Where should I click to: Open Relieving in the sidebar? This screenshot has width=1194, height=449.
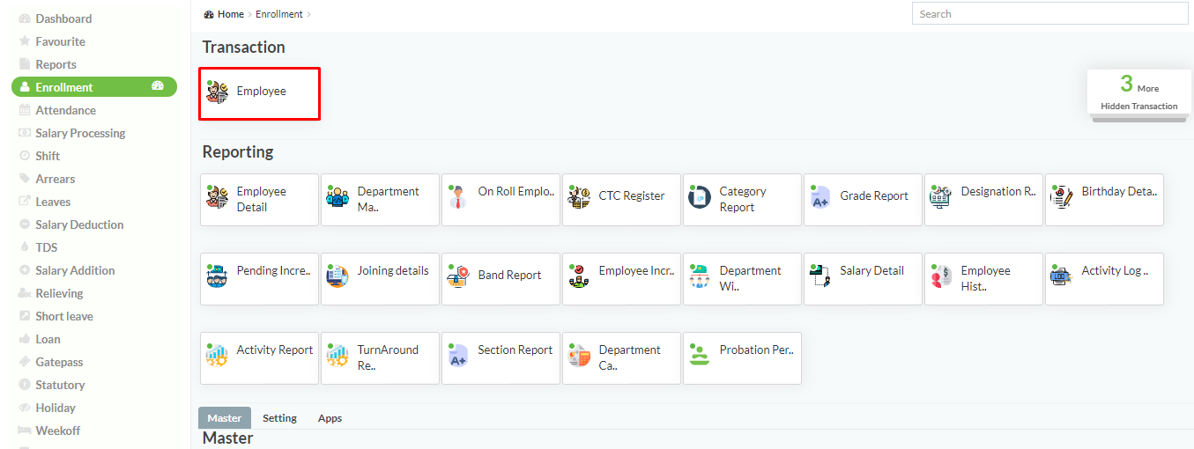click(59, 293)
